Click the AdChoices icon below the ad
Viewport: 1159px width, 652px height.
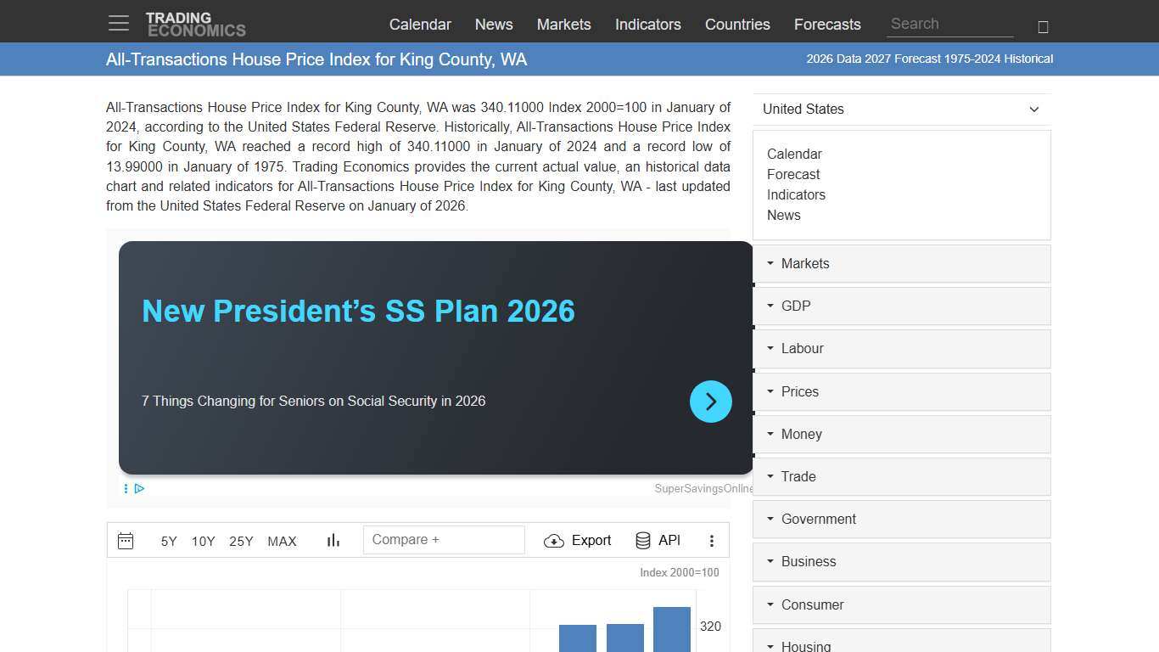(x=139, y=488)
